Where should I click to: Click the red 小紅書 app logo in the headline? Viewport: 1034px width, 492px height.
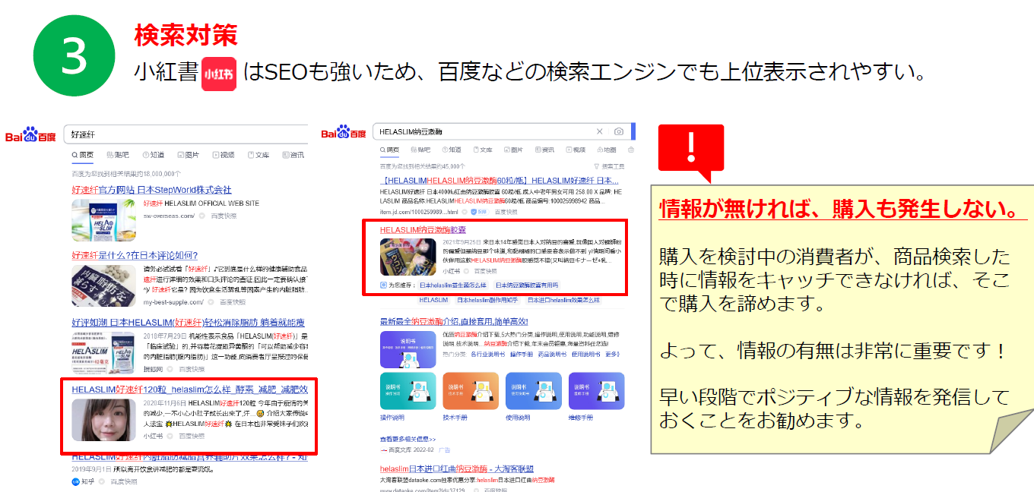tap(219, 73)
